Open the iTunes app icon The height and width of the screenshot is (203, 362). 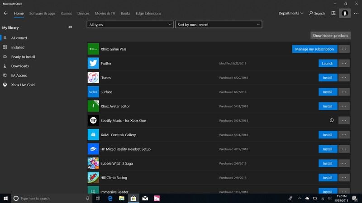(93, 78)
